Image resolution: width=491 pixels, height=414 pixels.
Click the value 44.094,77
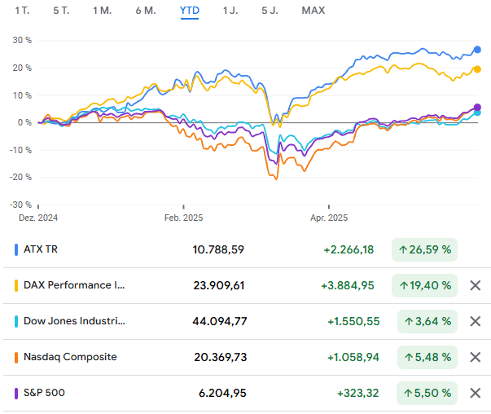(x=220, y=321)
